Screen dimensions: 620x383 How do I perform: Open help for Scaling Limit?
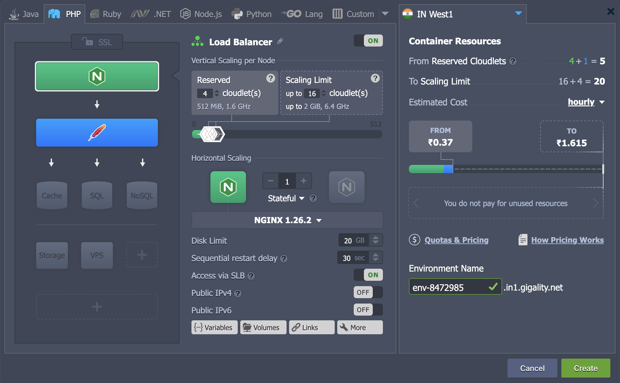point(375,78)
